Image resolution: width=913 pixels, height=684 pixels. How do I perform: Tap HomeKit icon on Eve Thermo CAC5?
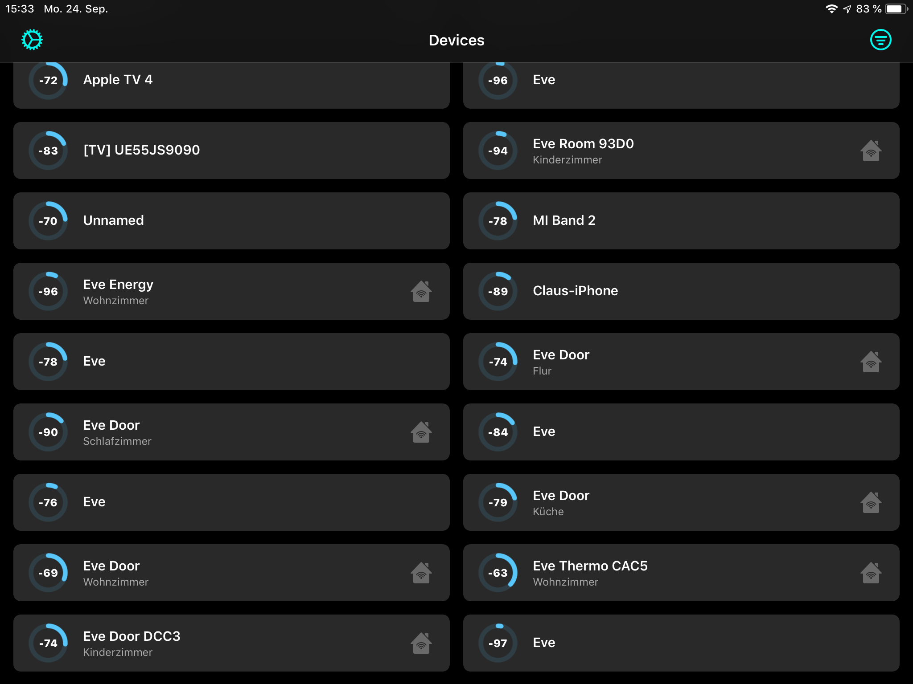coord(871,573)
